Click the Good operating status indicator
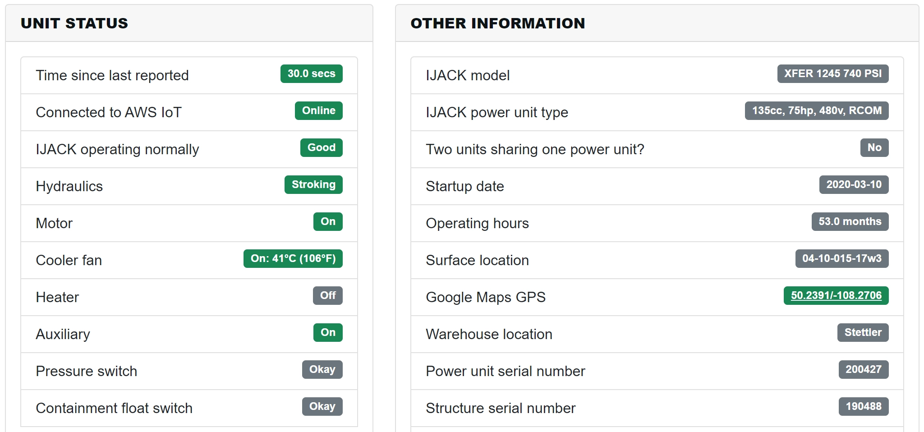 [321, 147]
